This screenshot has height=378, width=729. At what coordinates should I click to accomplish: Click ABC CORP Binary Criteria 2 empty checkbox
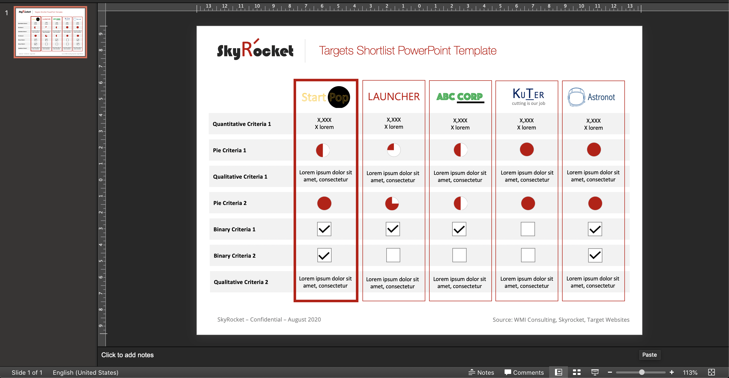tap(459, 255)
